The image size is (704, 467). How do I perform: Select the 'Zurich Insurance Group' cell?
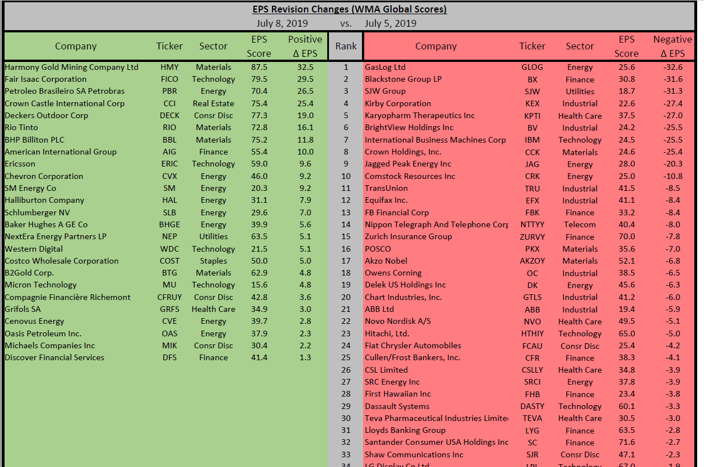point(409,236)
